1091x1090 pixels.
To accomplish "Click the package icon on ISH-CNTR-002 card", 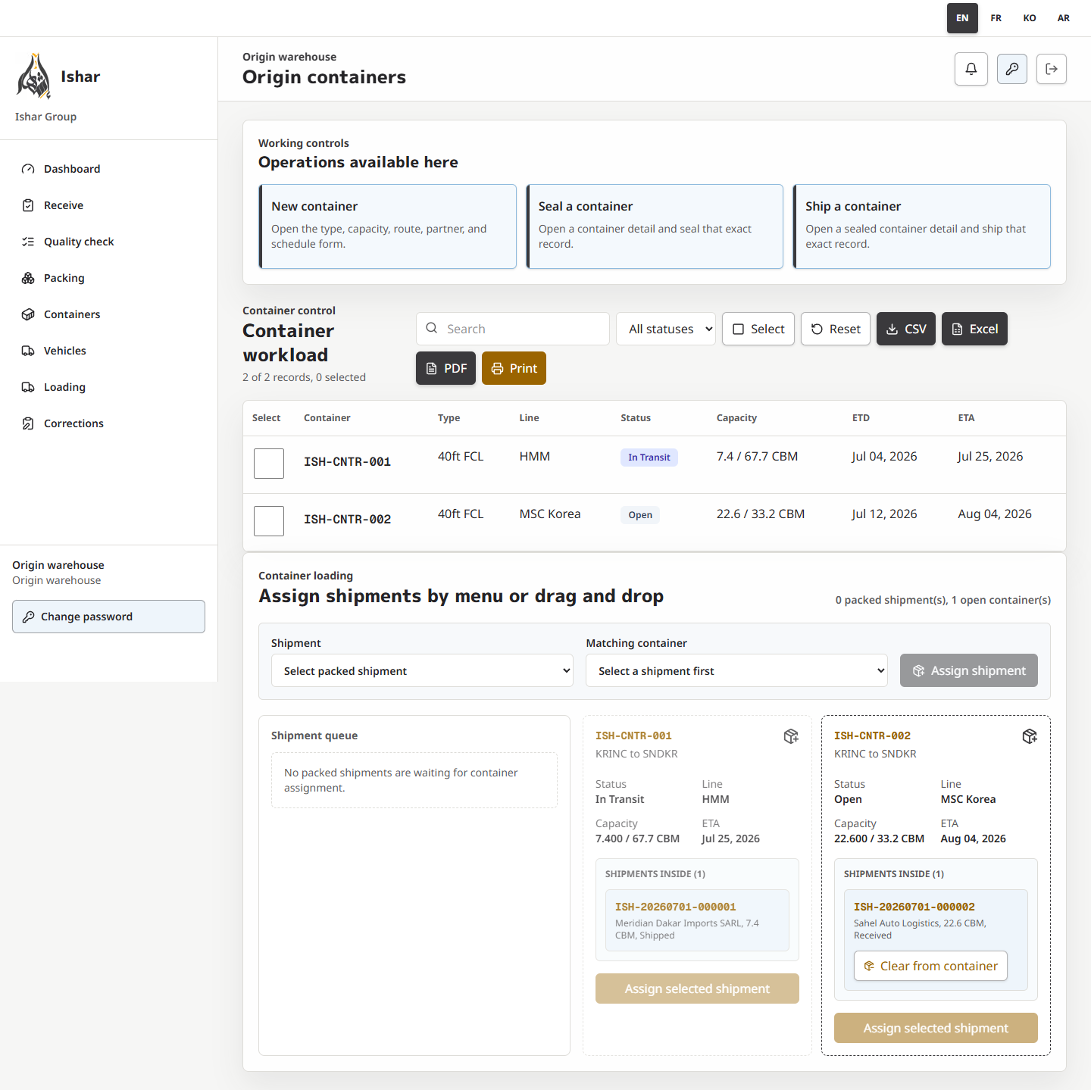I will coord(1030,736).
